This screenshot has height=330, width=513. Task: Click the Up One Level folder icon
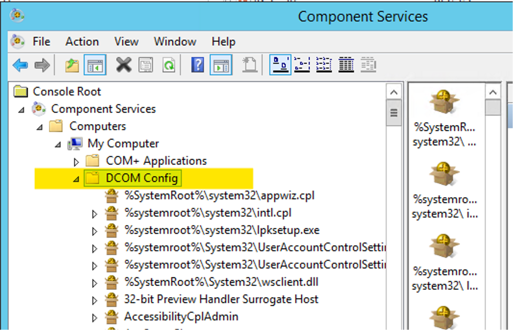click(x=72, y=65)
